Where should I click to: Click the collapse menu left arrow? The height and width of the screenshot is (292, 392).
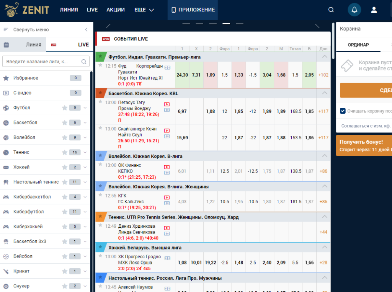86,29
